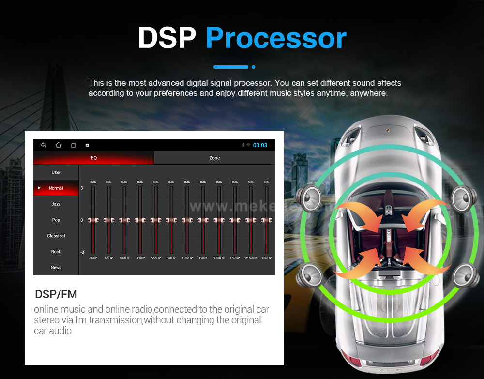Select the User equalizer preset

[56, 172]
